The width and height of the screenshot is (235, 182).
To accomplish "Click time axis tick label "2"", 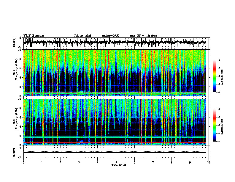I will pyautogui.click(x=61, y=162).
